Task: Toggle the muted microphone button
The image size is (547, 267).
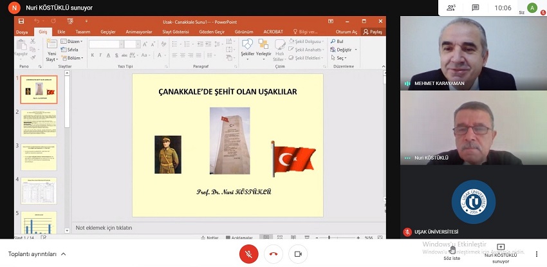Action: click(248, 253)
